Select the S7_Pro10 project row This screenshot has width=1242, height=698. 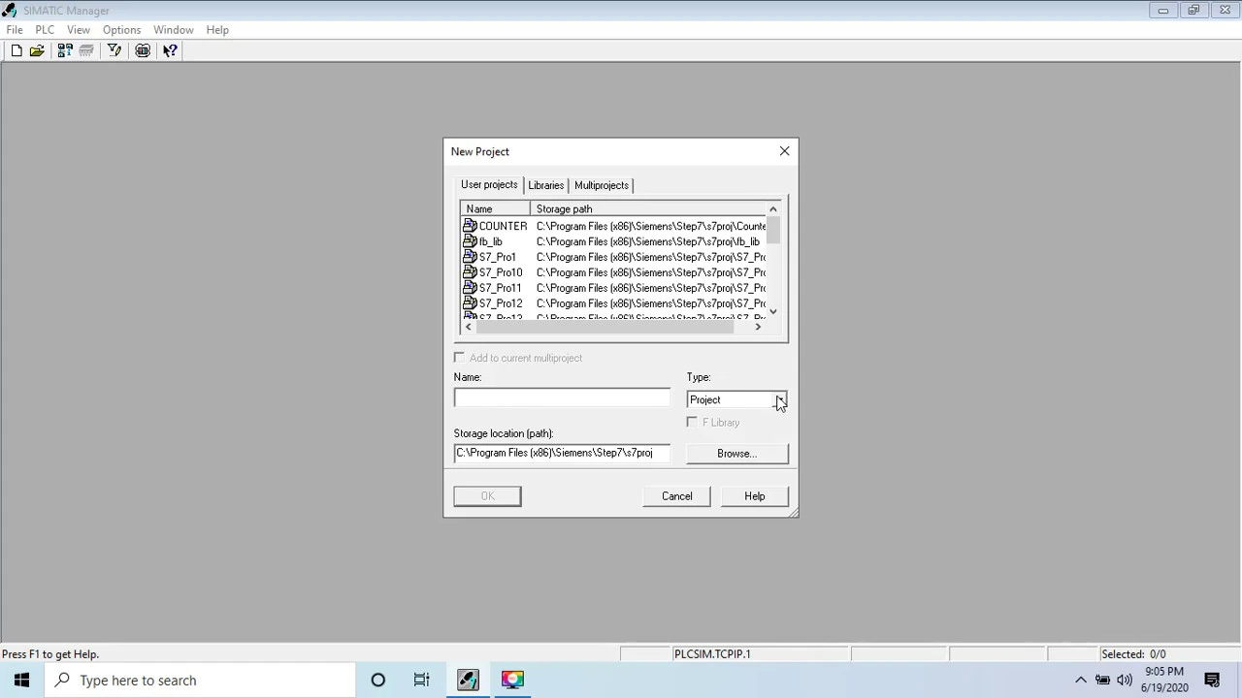pyautogui.click(x=613, y=272)
